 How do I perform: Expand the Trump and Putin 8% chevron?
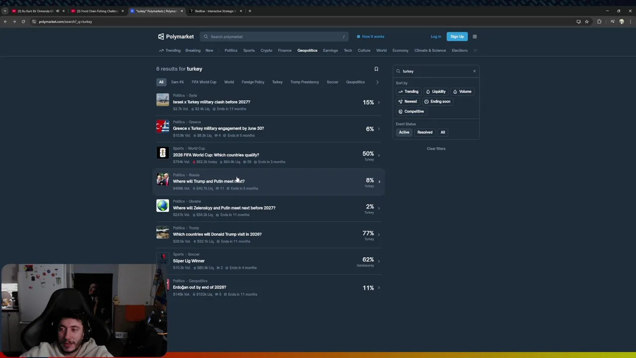click(x=379, y=181)
